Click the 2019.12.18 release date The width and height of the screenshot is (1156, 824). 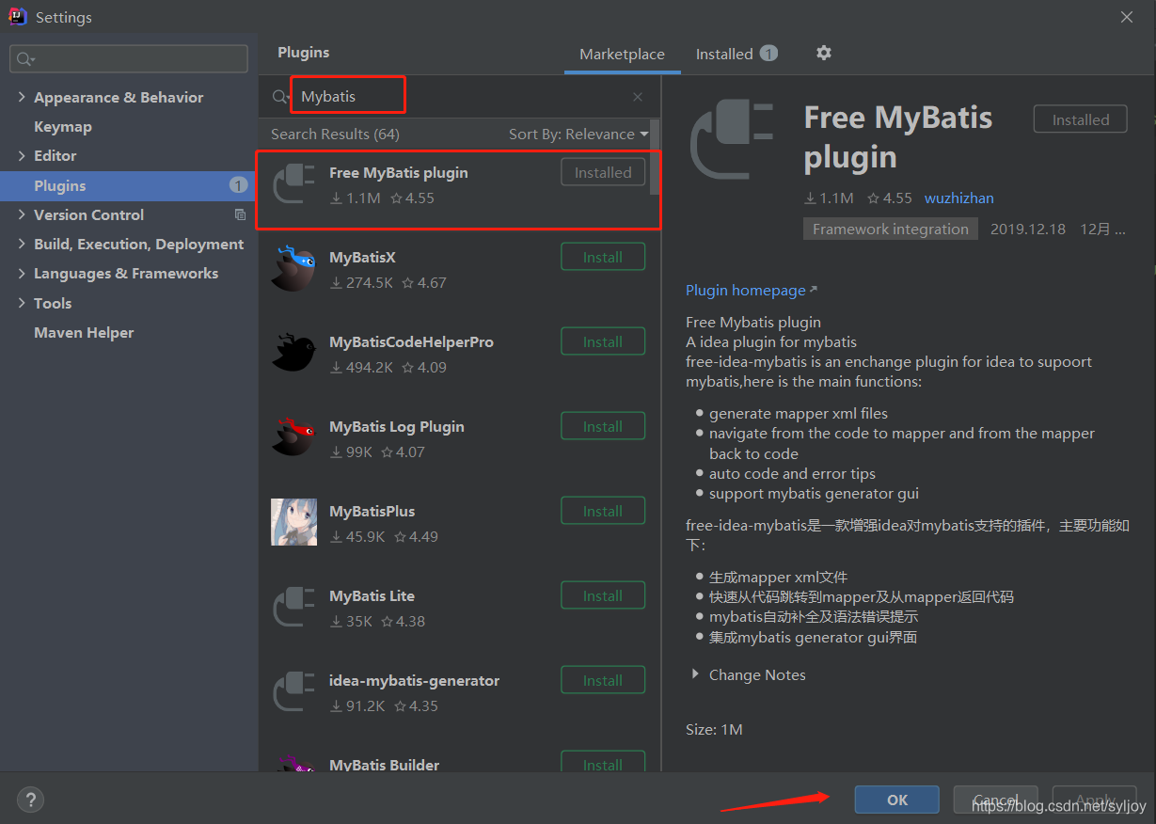click(1027, 229)
